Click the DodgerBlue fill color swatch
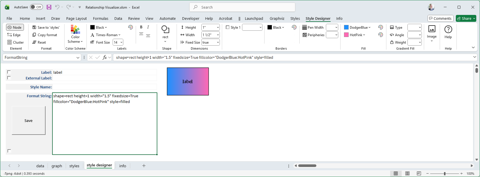This screenshot has height=177, width=480. pyautogui.click(x=346, y=28)
